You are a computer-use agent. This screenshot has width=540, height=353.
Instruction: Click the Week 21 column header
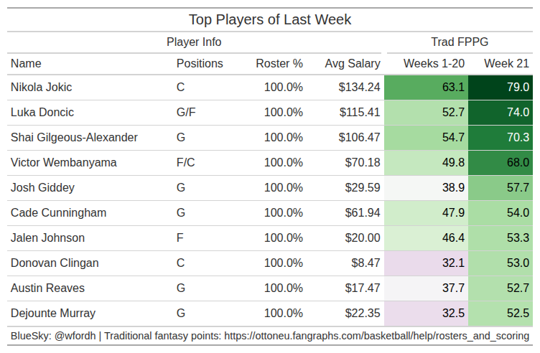pos(506,64)
